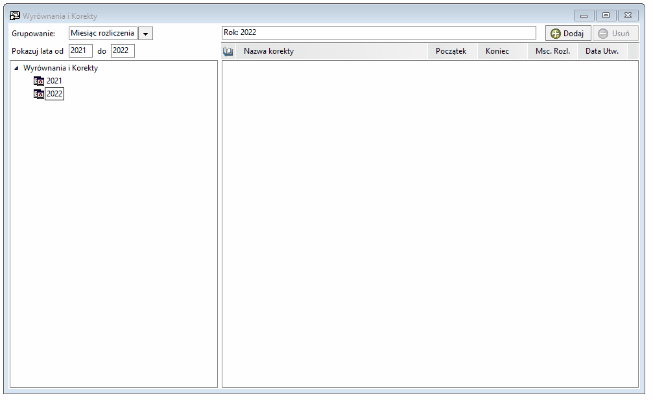The height and width of the screenshot is (400, 653).
Task: Click the Pokazuj lata od label
Action: (38, 51)
